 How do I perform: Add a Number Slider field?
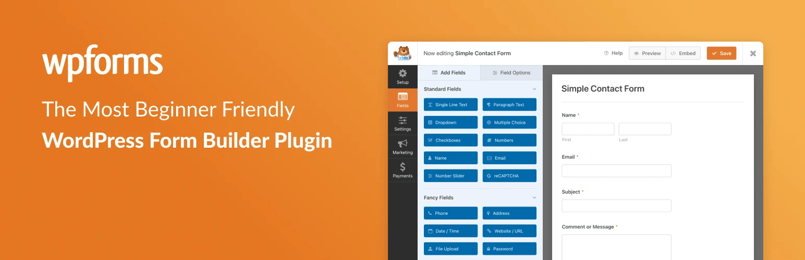coord(450,176)
